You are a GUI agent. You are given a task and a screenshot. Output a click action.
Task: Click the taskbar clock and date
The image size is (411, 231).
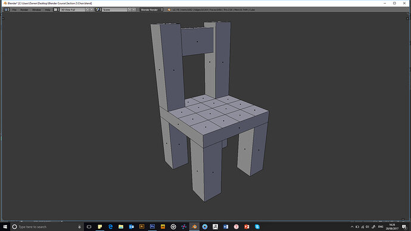[x=392, y=227]
